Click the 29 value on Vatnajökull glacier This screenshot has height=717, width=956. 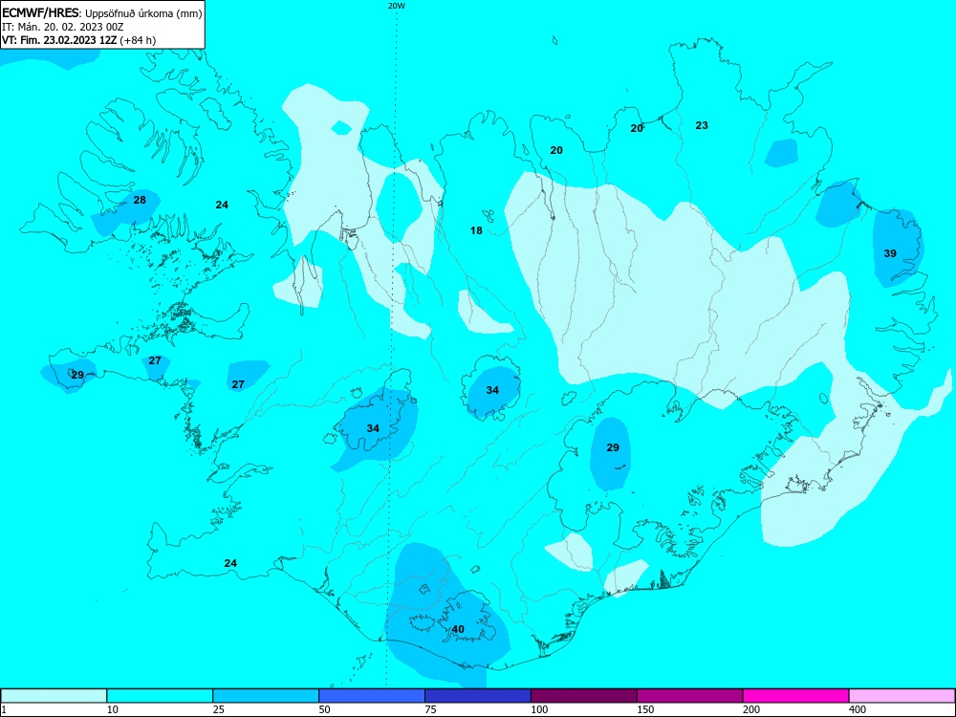click(613, 446)
